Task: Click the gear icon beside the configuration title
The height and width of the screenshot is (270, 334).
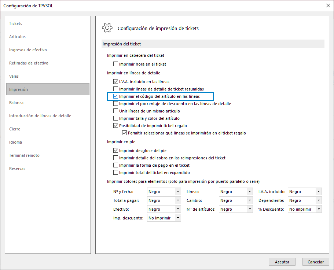Action: pos(107,28)
